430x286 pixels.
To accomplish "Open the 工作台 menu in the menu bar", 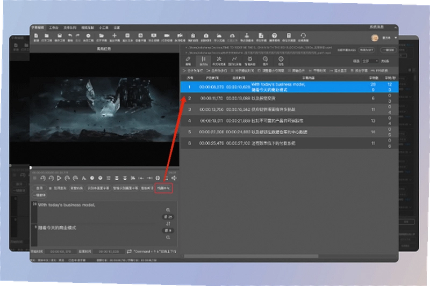I will pyautogui.click(x=53, y=28).
